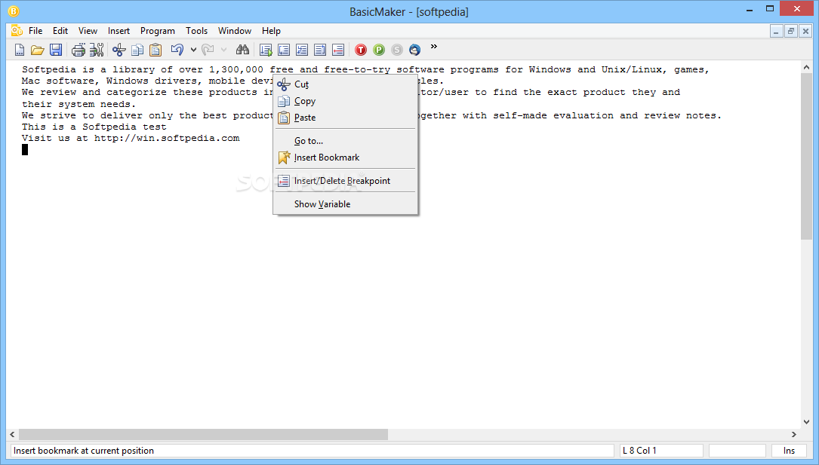Toggle breakpoint with red arrow toolbar icon
The image size is (819, 465).
[x=338, y=50]
